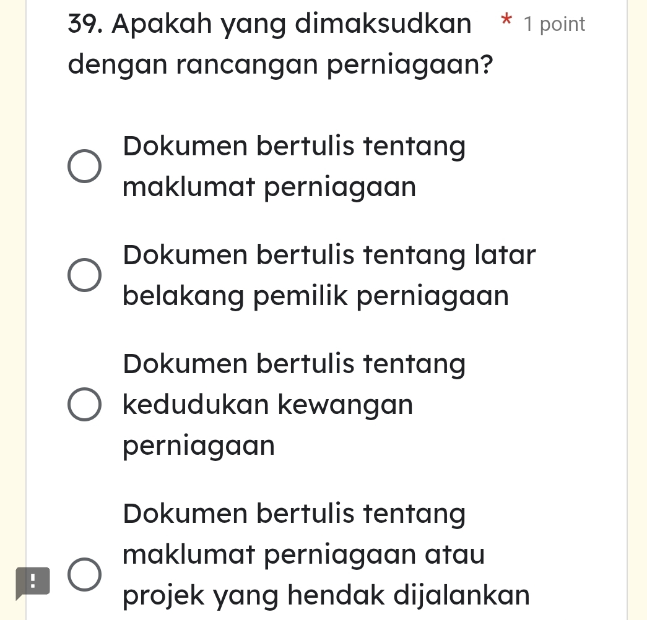
Task: Choose the 'latar belakang pemilik perniagaan' radio button
Action: click(x=84, y=275)
